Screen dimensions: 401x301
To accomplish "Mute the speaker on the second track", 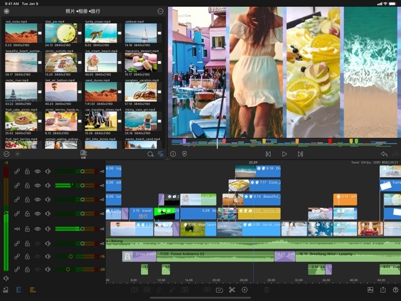I will [47, 185].
